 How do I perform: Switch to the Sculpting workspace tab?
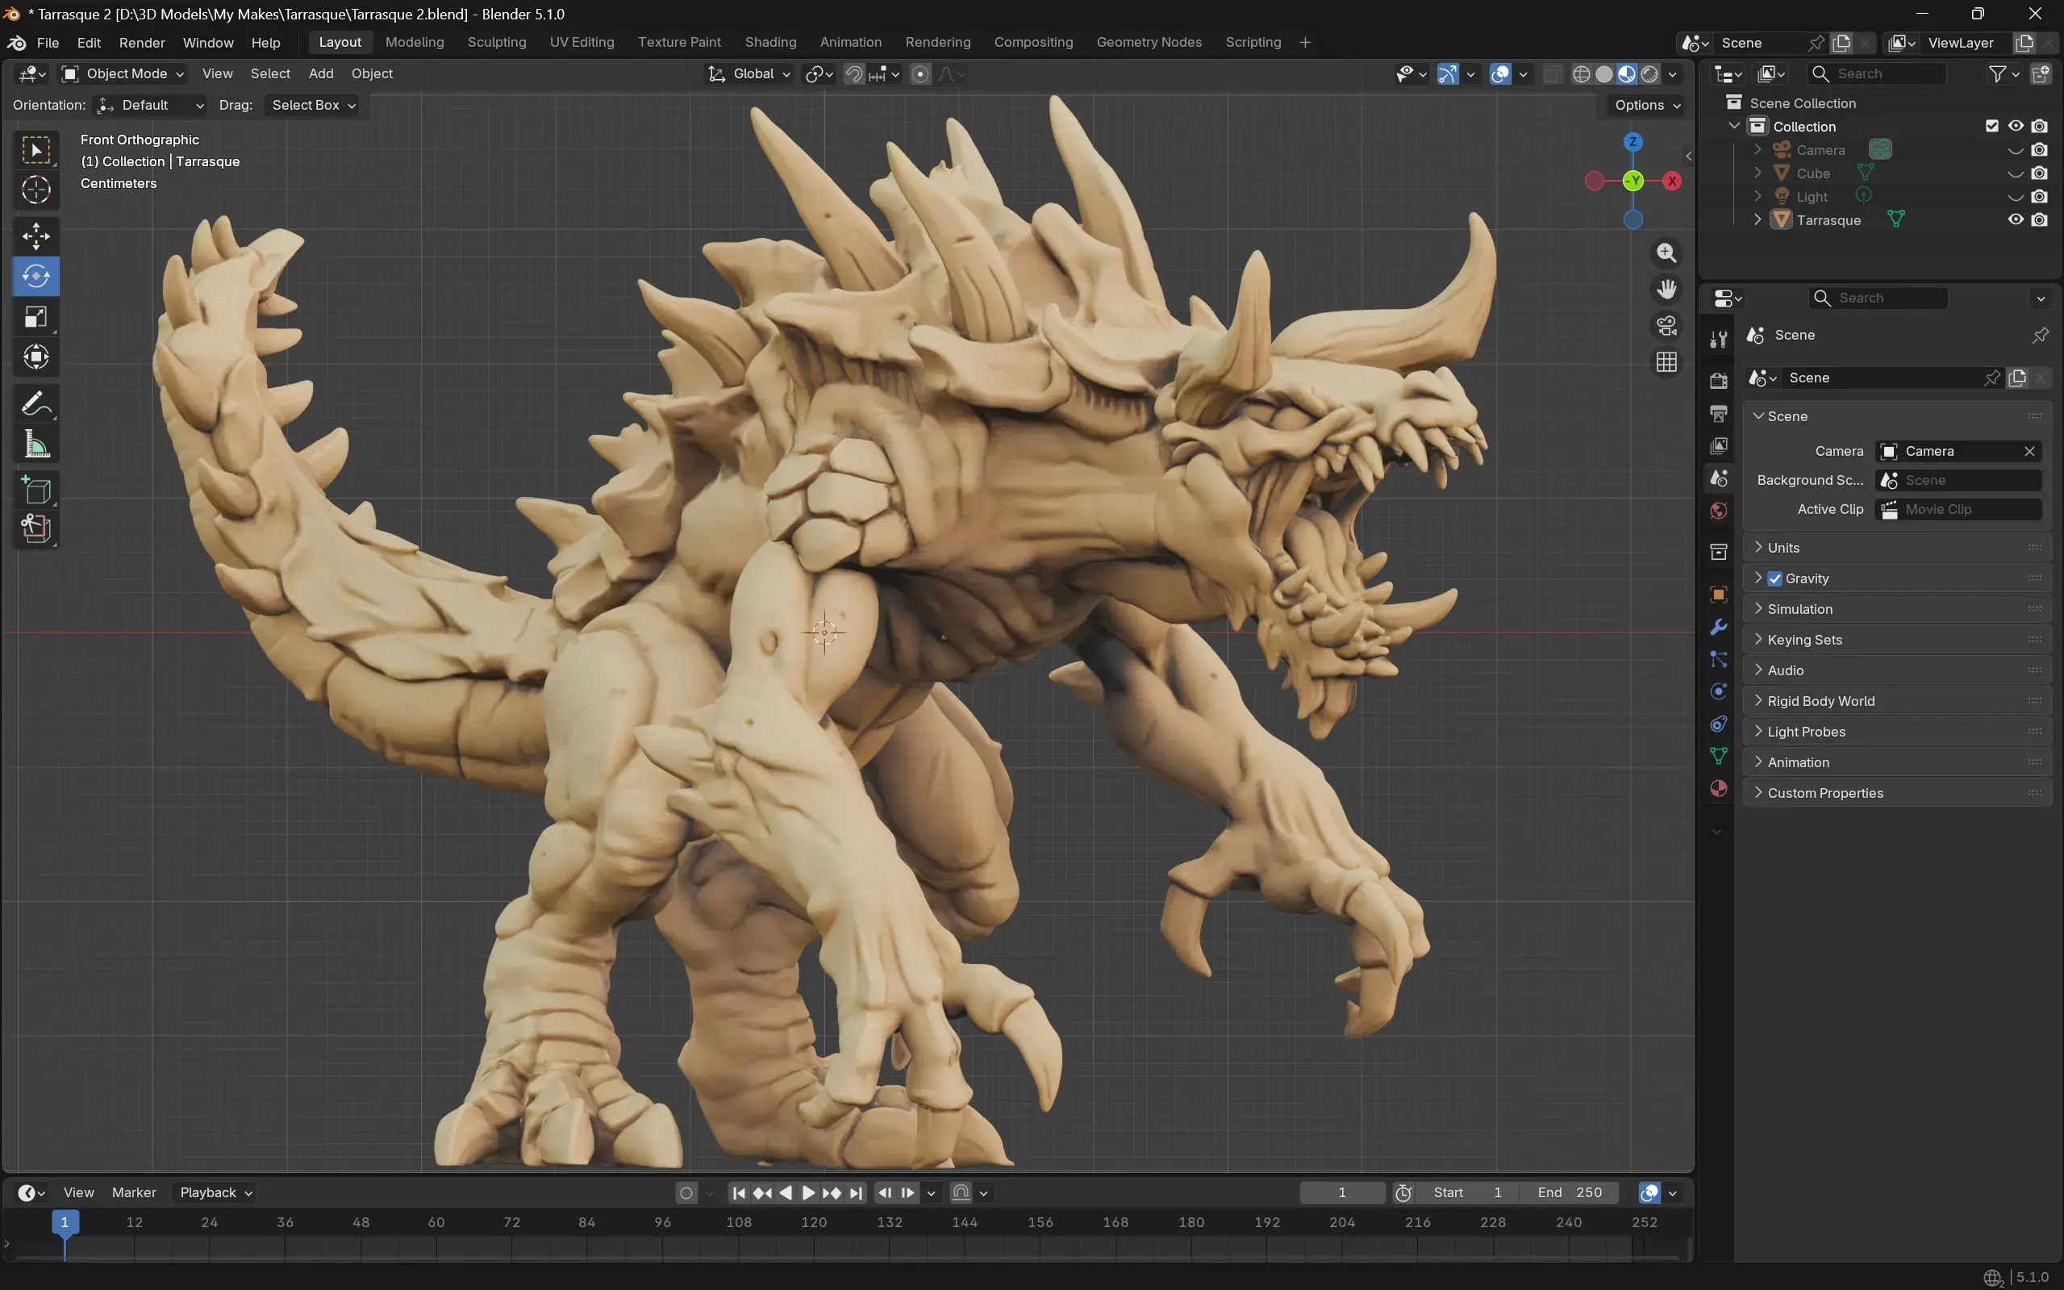496,43
